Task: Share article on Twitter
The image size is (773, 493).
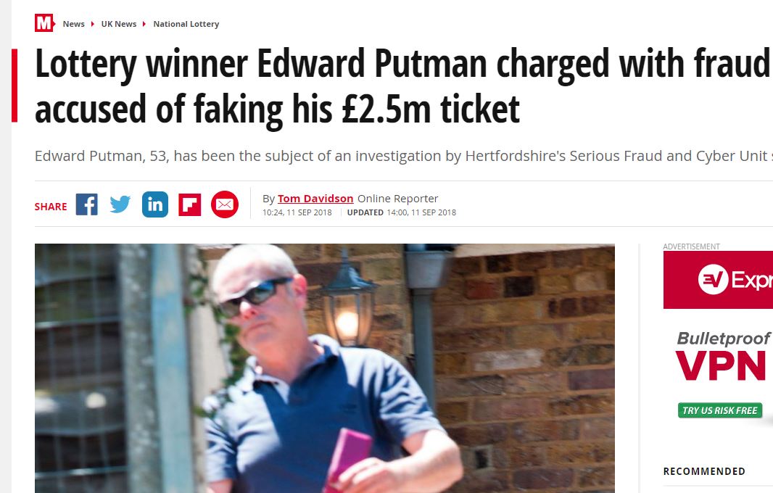Action: (120, 205)
